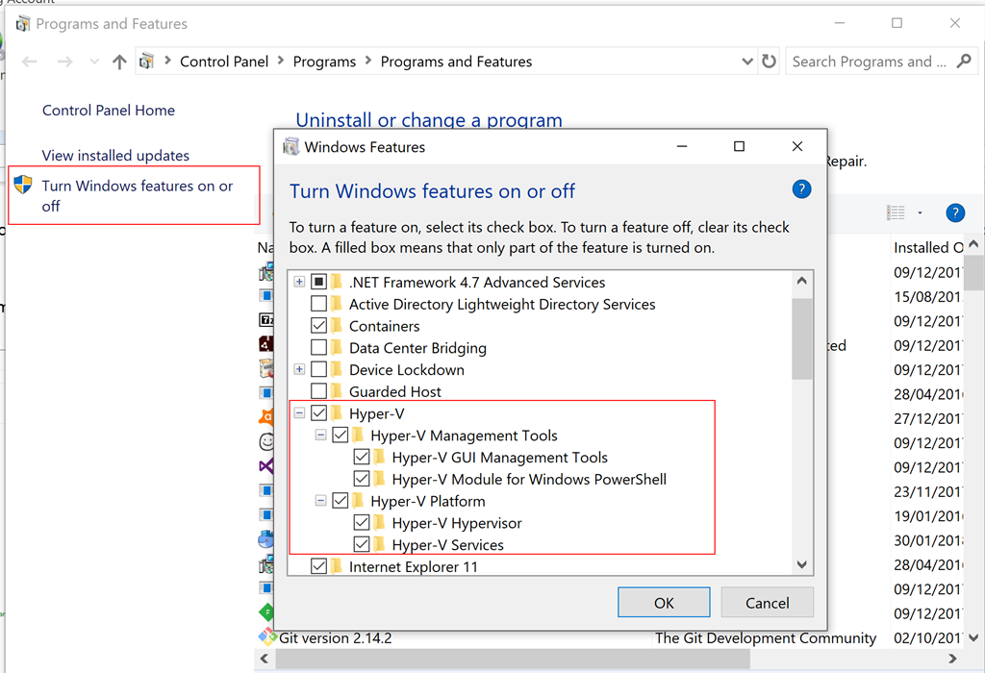Click the chevron after Control Panel breadcrumb
Screen dimensions: 985x673
click(x=281, y=61)
